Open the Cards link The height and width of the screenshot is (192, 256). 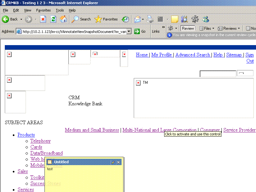pos(36,147)
